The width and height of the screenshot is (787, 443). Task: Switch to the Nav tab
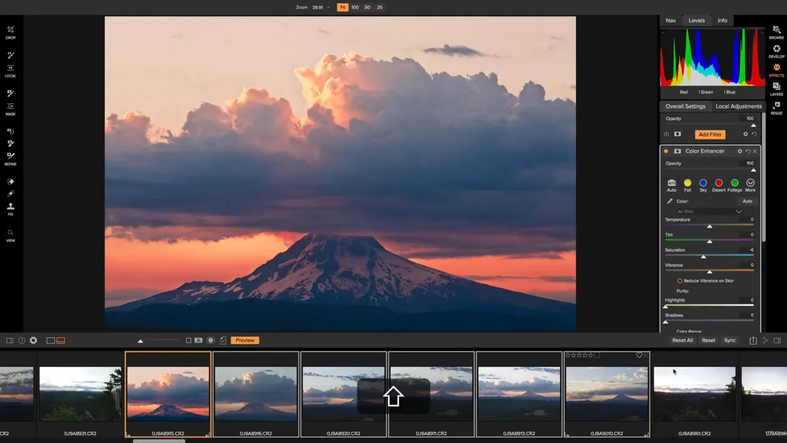click(x=670, y=20)
